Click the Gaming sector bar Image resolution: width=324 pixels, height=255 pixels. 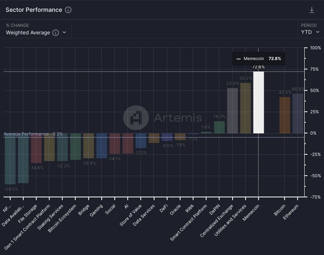coord(102,146)
